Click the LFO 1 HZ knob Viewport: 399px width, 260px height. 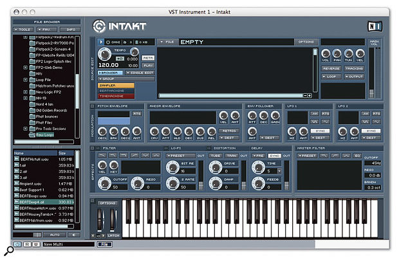292,131
